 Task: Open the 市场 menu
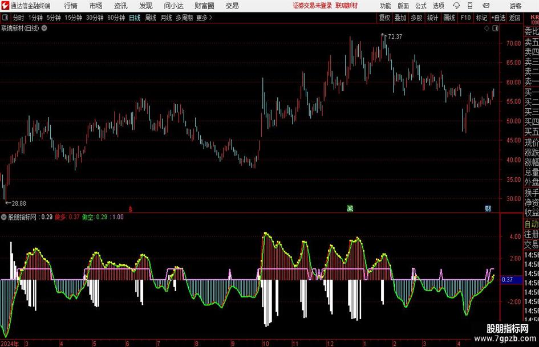coord(96,6)
